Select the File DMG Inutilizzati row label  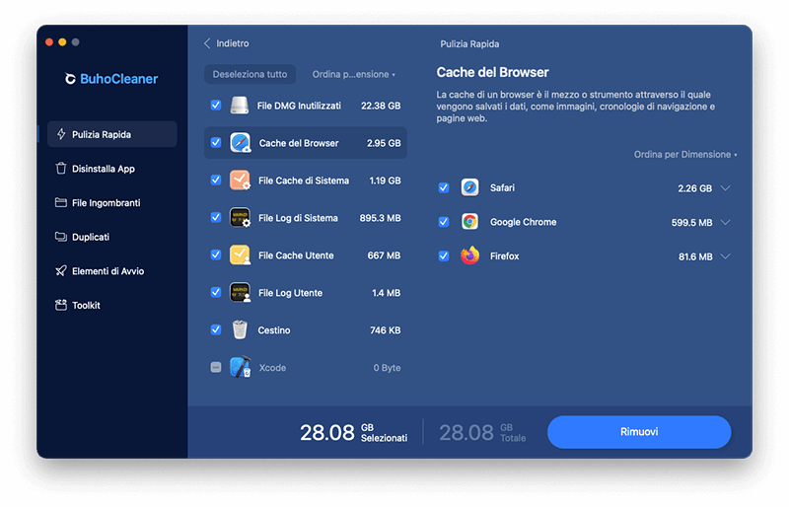[x=299, y=106]
